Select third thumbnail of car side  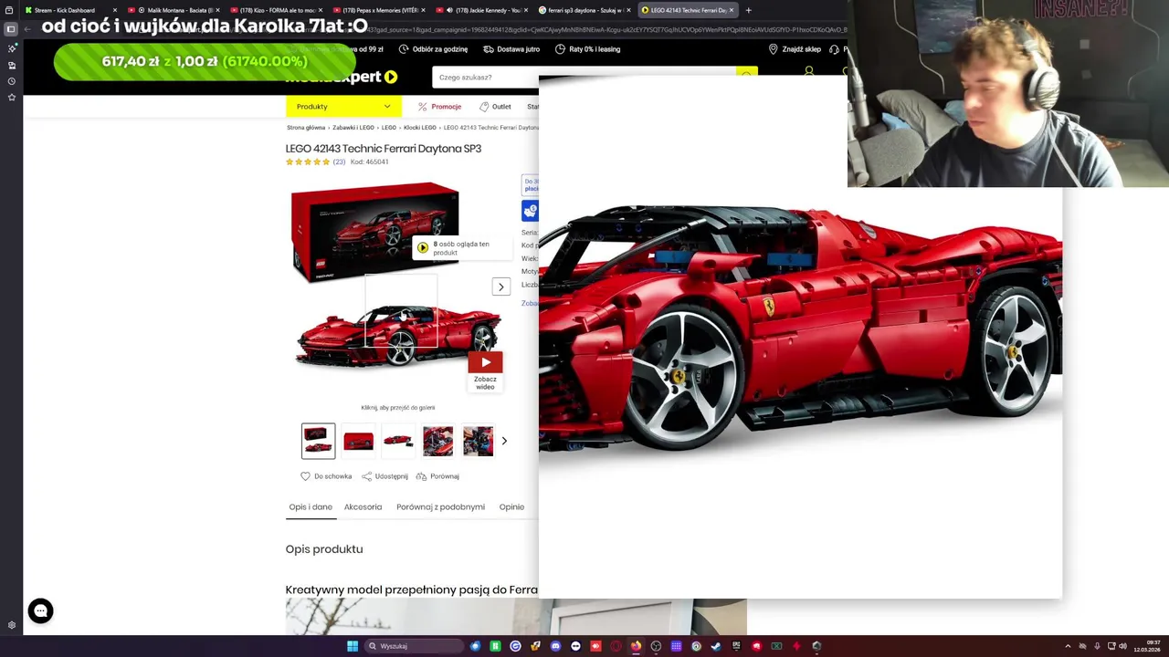[398, 441]
